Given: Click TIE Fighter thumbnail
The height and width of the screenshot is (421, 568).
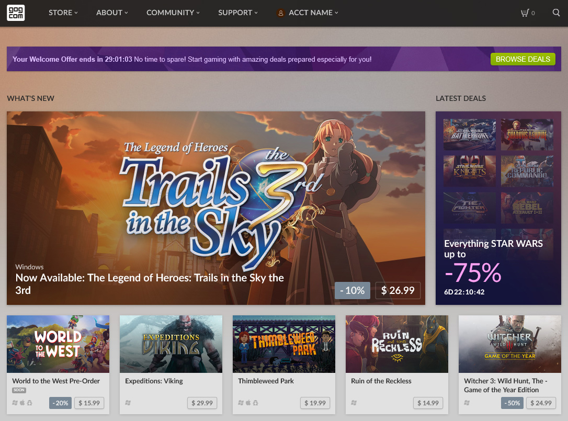Looking at the screenshot, I should [x=470, y=208].
